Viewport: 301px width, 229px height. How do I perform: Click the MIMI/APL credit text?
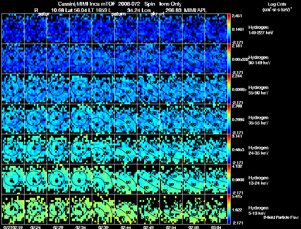(x=195, y=10)
